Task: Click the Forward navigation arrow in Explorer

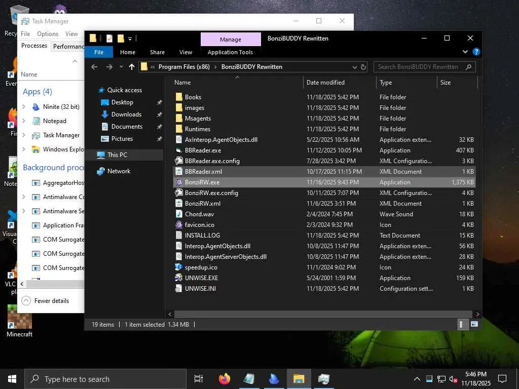Action: pos(109,67)
